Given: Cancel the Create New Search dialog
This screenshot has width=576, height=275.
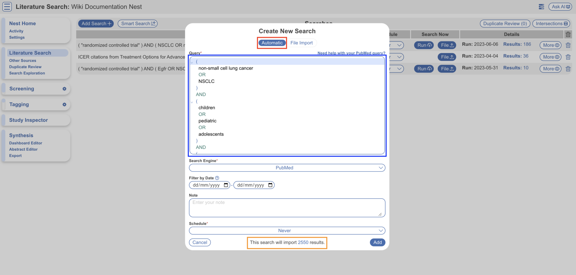Looking at the screenshot, I should tap(200, 242).
